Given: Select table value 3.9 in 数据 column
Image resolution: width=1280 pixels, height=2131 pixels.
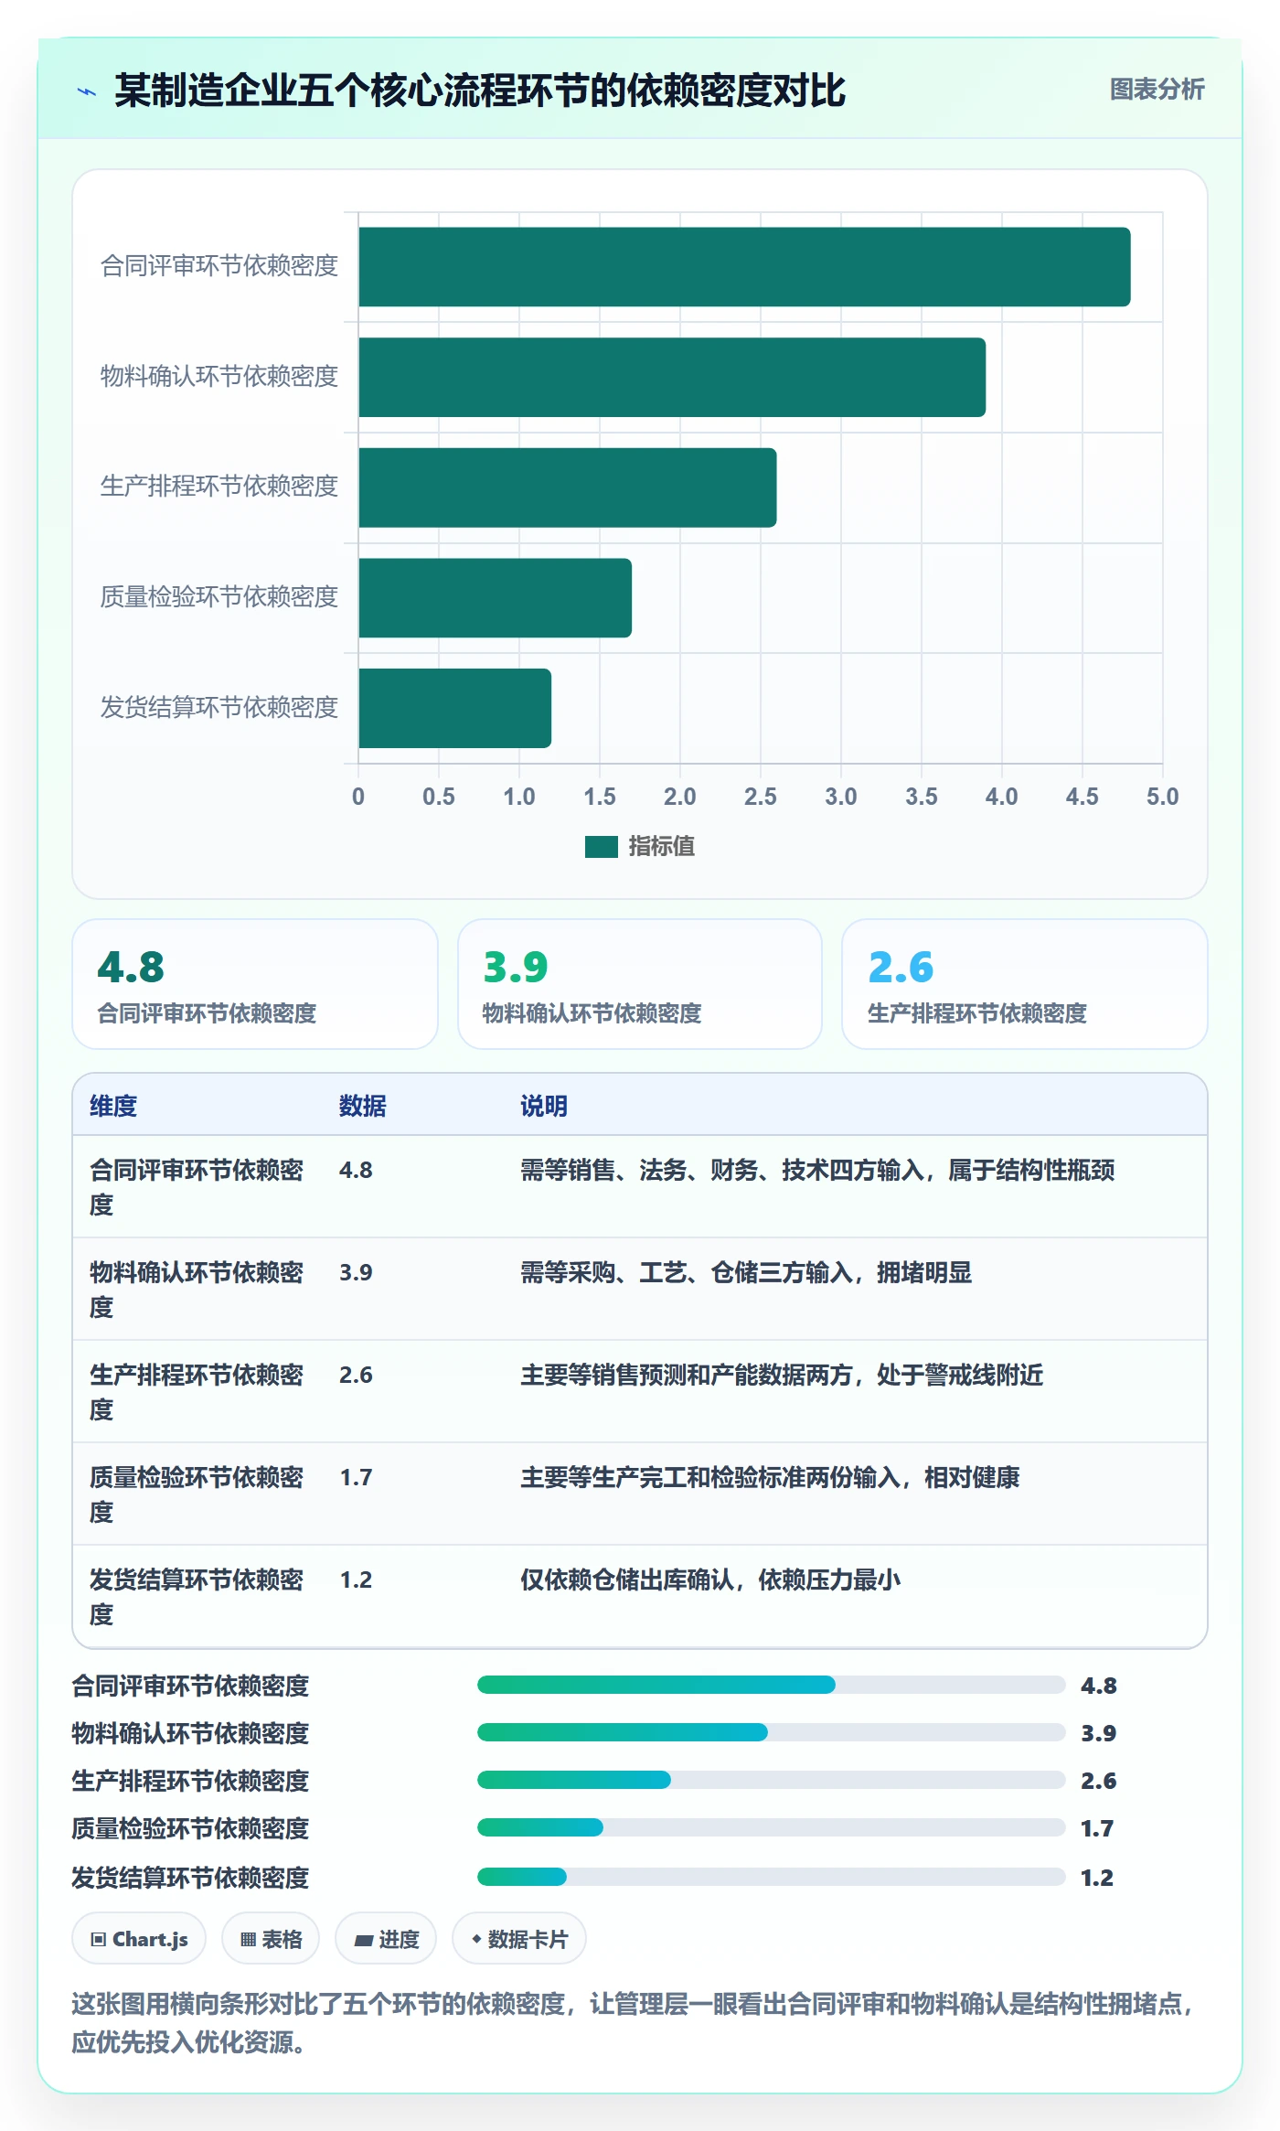Looking at the screenshot, I should tap(356, 1272).
